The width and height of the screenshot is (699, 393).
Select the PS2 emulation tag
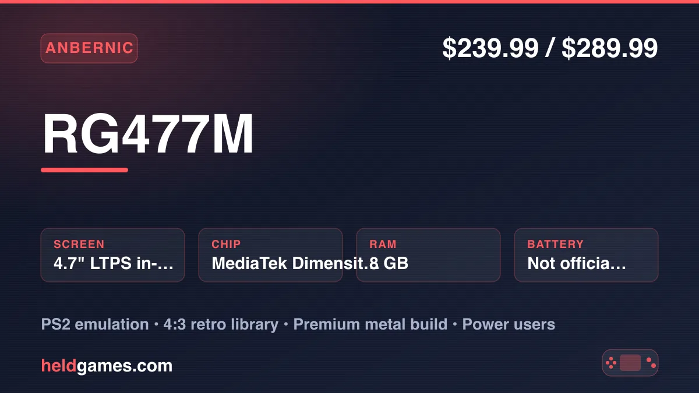click(95, 324)
